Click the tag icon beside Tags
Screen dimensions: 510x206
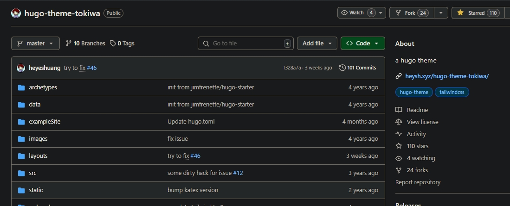pos(113,44)
